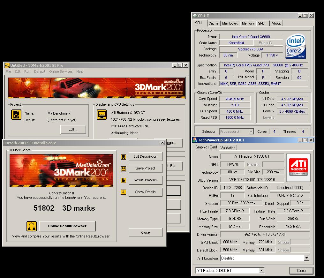Click the ResultBrowser document icon

[123, 180]
